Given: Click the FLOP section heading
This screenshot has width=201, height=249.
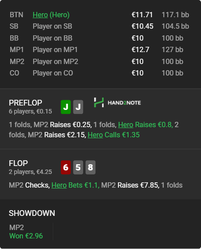Looking at the screenshot, I should (18, 163).
